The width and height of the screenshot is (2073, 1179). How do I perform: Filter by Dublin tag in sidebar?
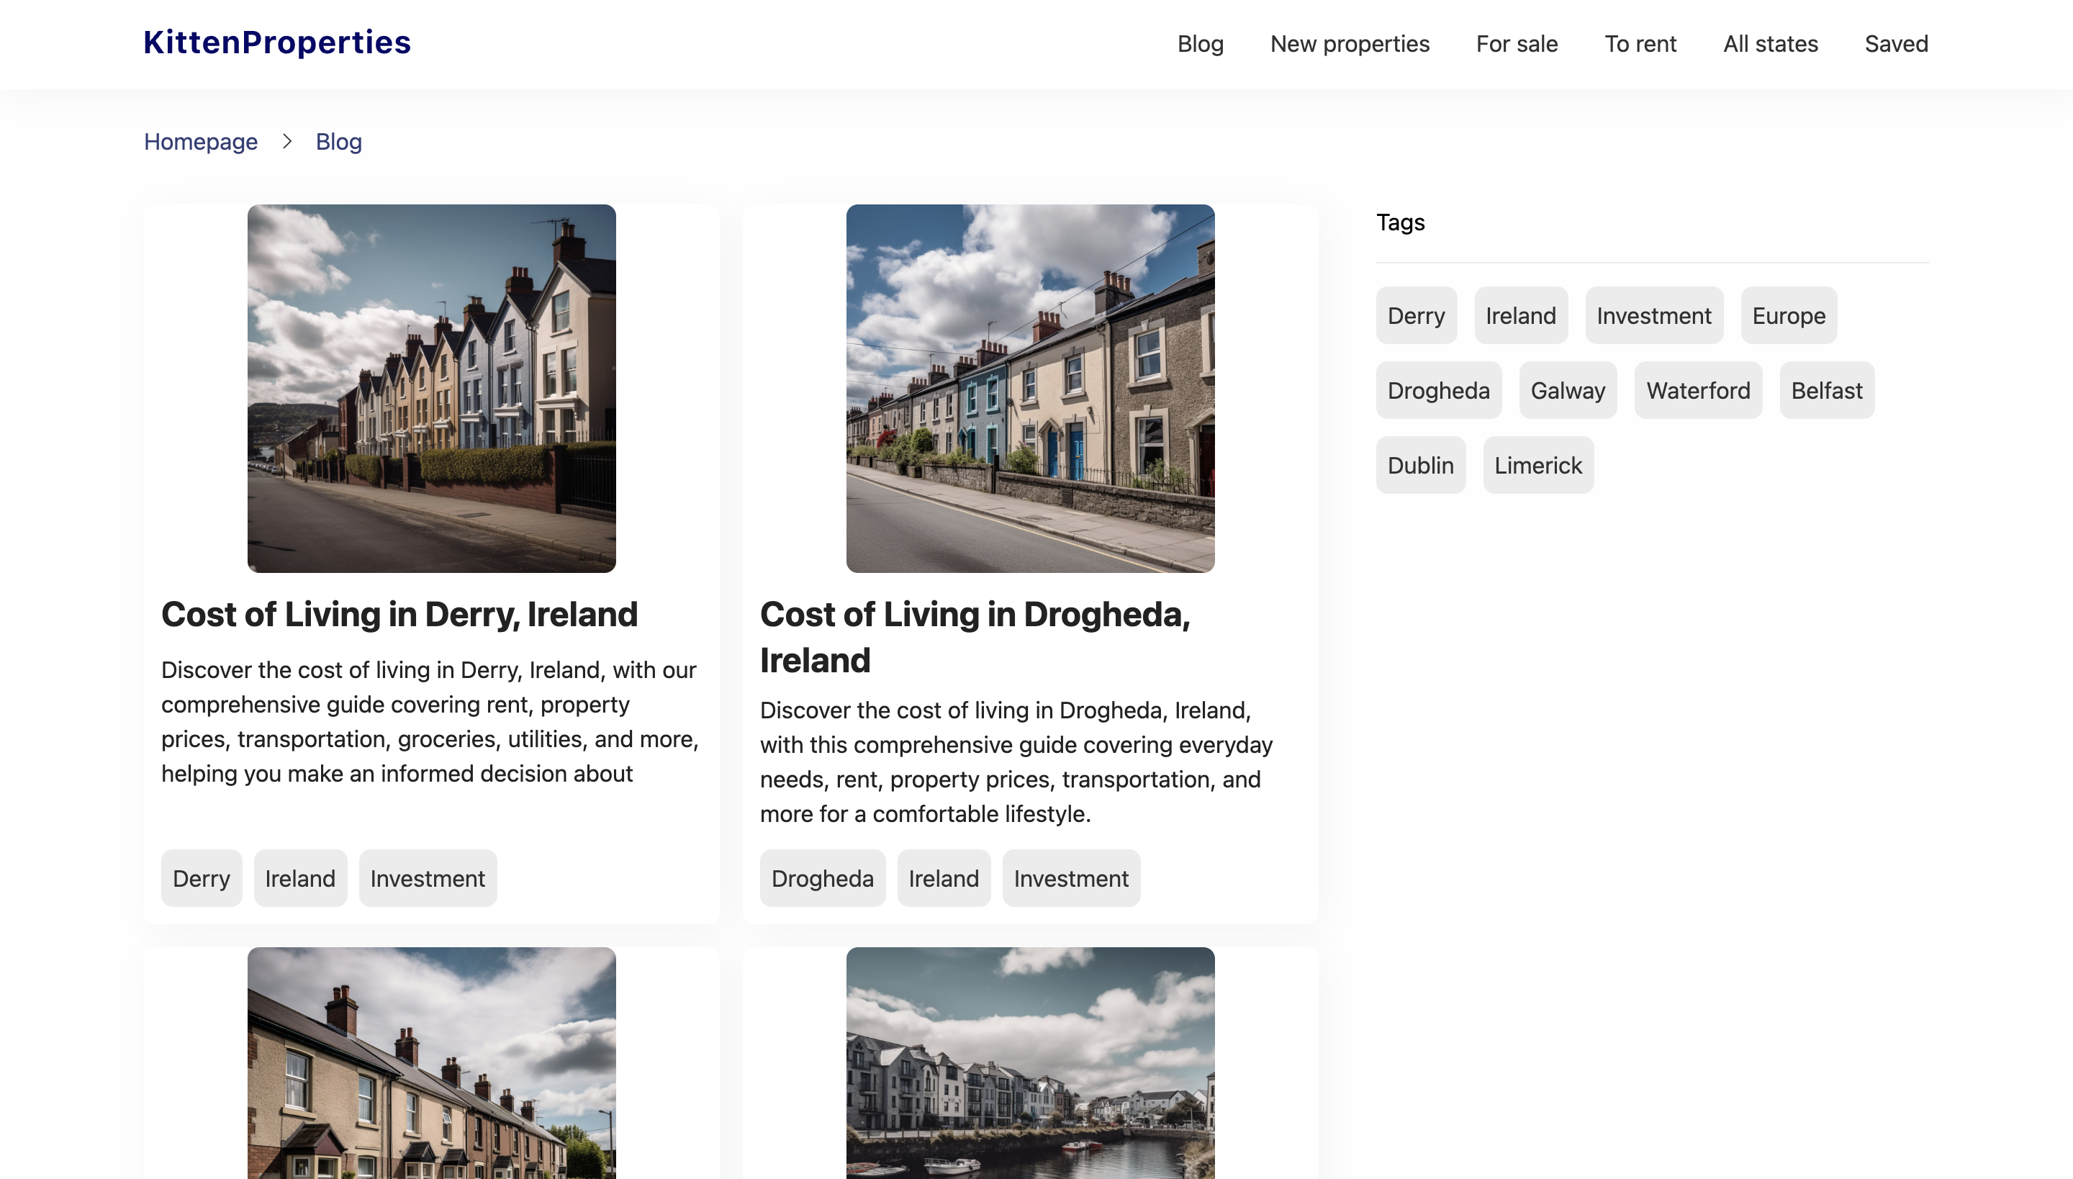tap(1420, 466)
